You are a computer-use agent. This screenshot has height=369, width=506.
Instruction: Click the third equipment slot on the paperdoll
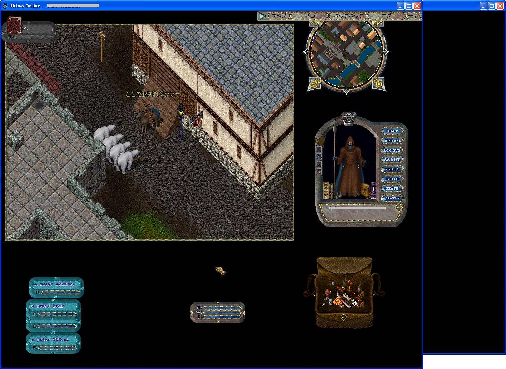click(x=319, y=164)
